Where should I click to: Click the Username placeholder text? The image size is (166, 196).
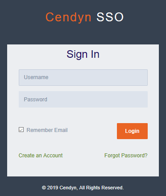(x=36, y=77)
